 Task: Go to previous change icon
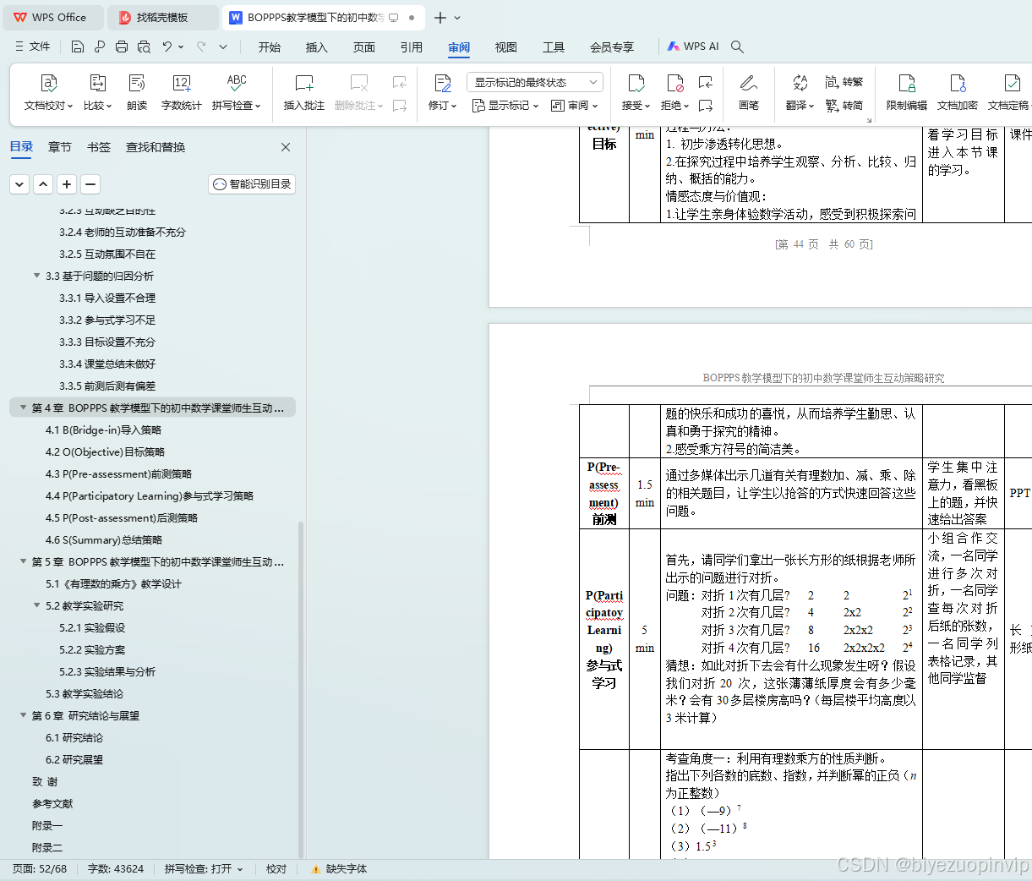pyautogui.click(x=705, y=82)
